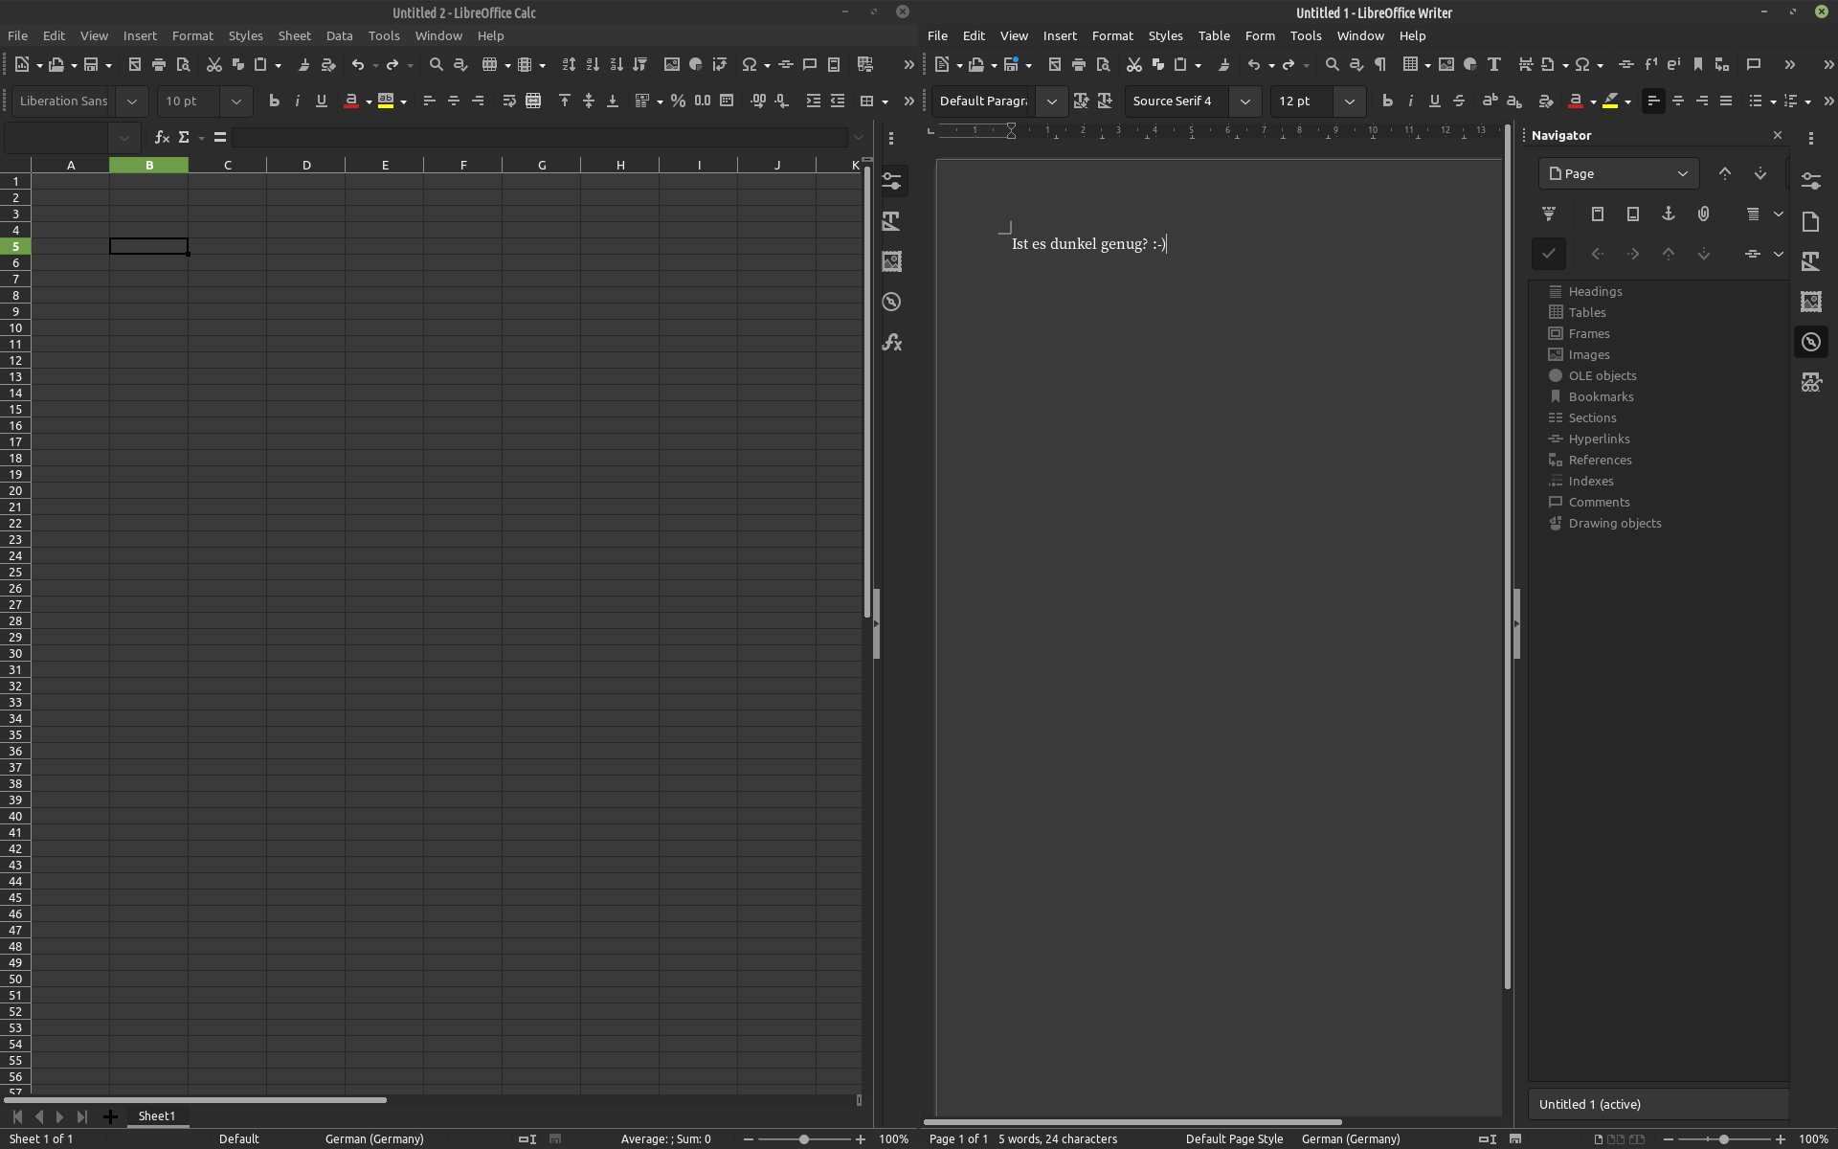Switch to the Sheet1 tab
The image size is (1838, 1149).
tap(157, 1116)
